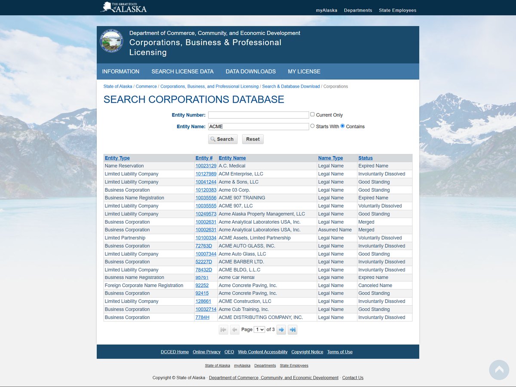The width and height of the screenshot is (516, 387).
Task: Sort by Entity Type column
Action: point(117,158)
